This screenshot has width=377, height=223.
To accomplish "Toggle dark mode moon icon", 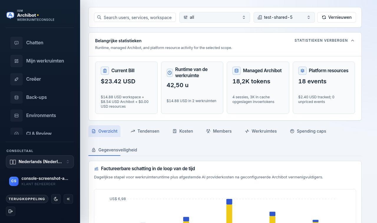I will pyautogui.click(x=56, y=199).
